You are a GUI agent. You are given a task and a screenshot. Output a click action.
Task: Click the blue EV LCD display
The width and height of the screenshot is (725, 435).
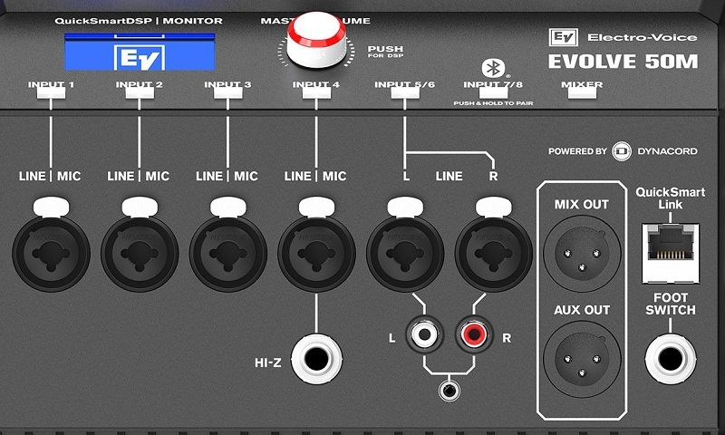[x=140, y=52]
